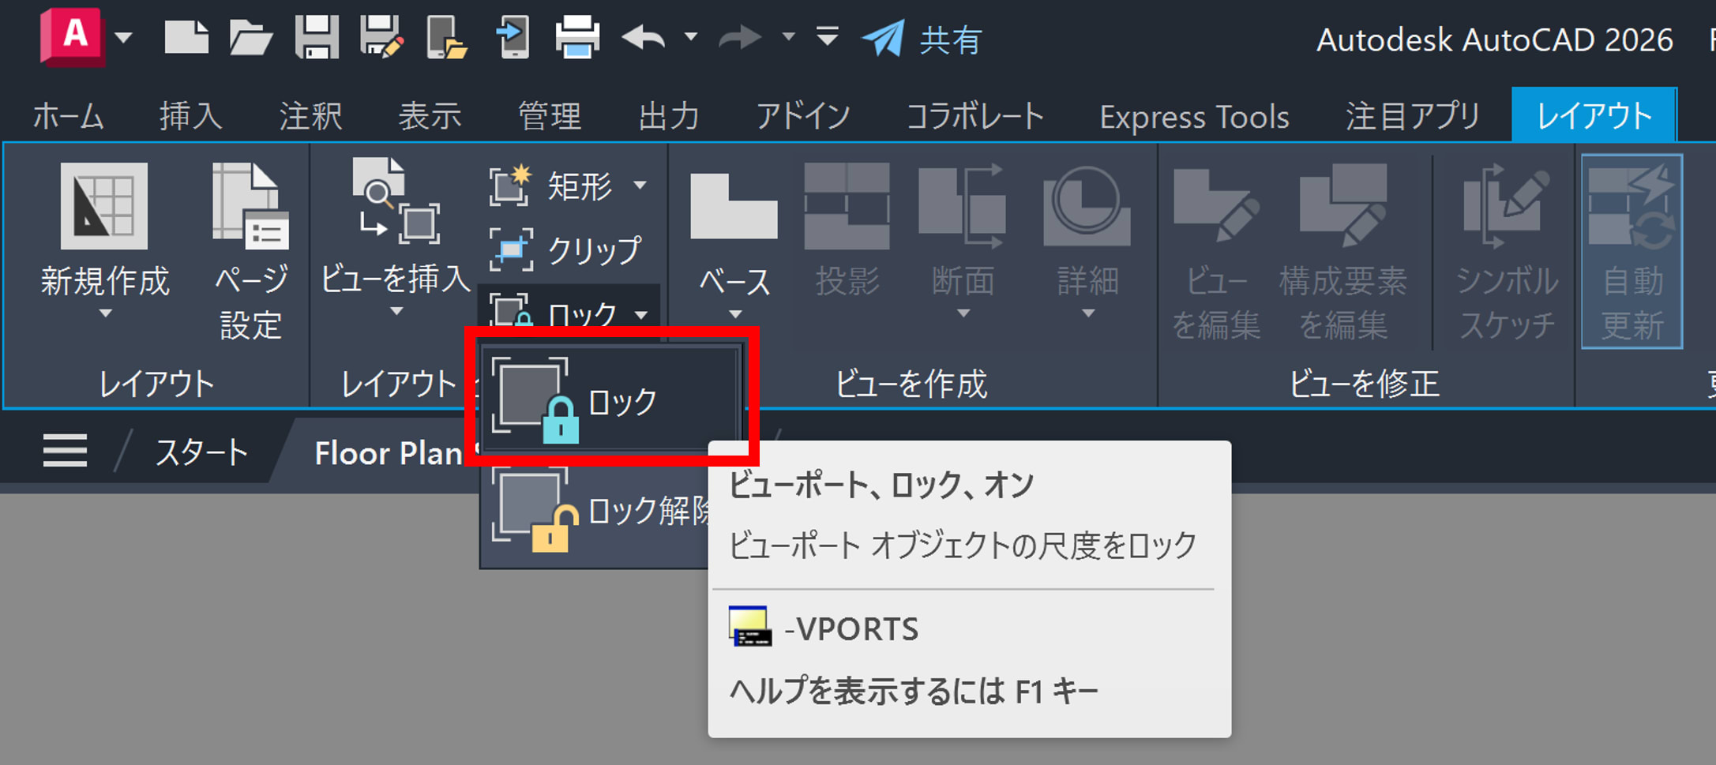Undo the last action with the back arrow
The image size is (1716, 765).
pos(644,37)
